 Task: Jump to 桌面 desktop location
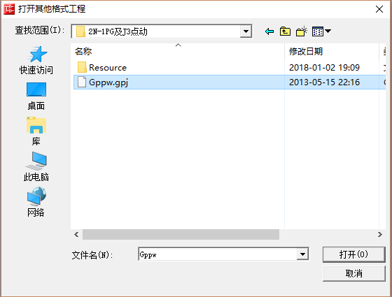point(36,96)
